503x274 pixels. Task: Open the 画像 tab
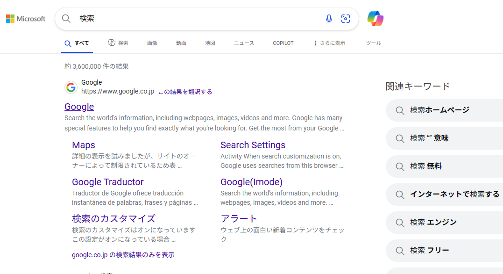[x=152, y=43]
